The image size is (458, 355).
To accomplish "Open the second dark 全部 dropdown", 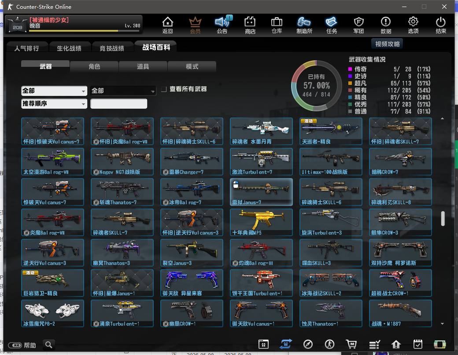I will (x=123, y=91).
